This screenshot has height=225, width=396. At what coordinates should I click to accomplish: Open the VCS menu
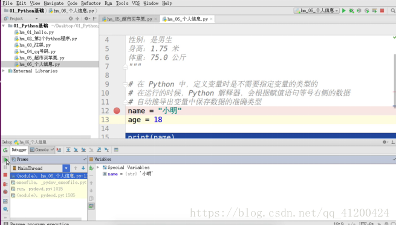pyautogui.click(x=136, y=3)
